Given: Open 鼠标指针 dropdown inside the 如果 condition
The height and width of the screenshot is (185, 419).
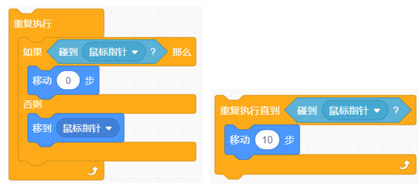Looking at the screenshot, I should (114, 52).
